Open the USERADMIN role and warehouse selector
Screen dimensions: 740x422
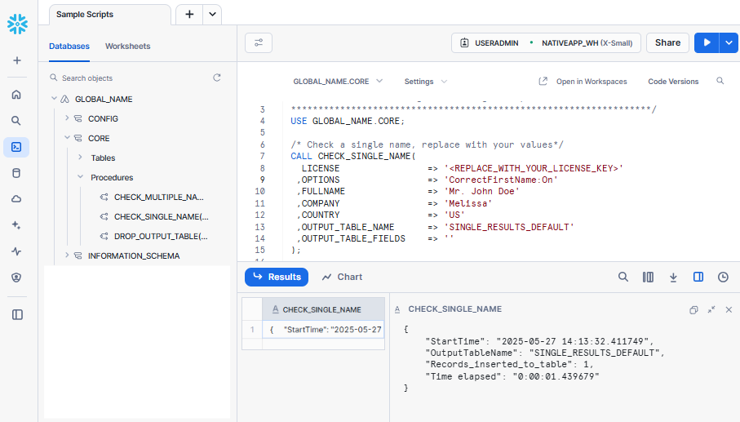tap(546, 43)
